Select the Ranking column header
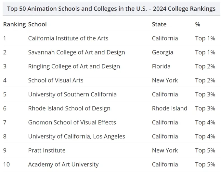The height and width of the screenshot is (172, 221). click(15, 24)
